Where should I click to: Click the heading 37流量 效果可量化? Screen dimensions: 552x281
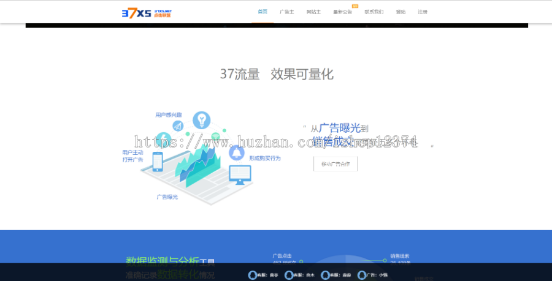point(277,74)
